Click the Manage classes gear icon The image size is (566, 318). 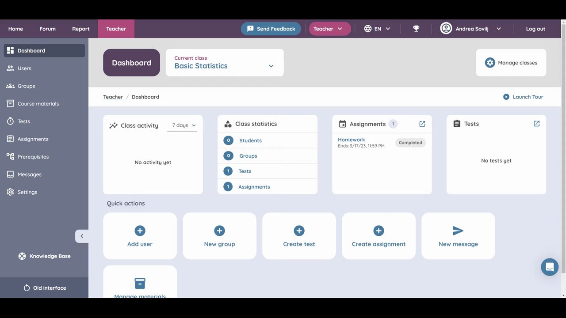coord(490,63)
